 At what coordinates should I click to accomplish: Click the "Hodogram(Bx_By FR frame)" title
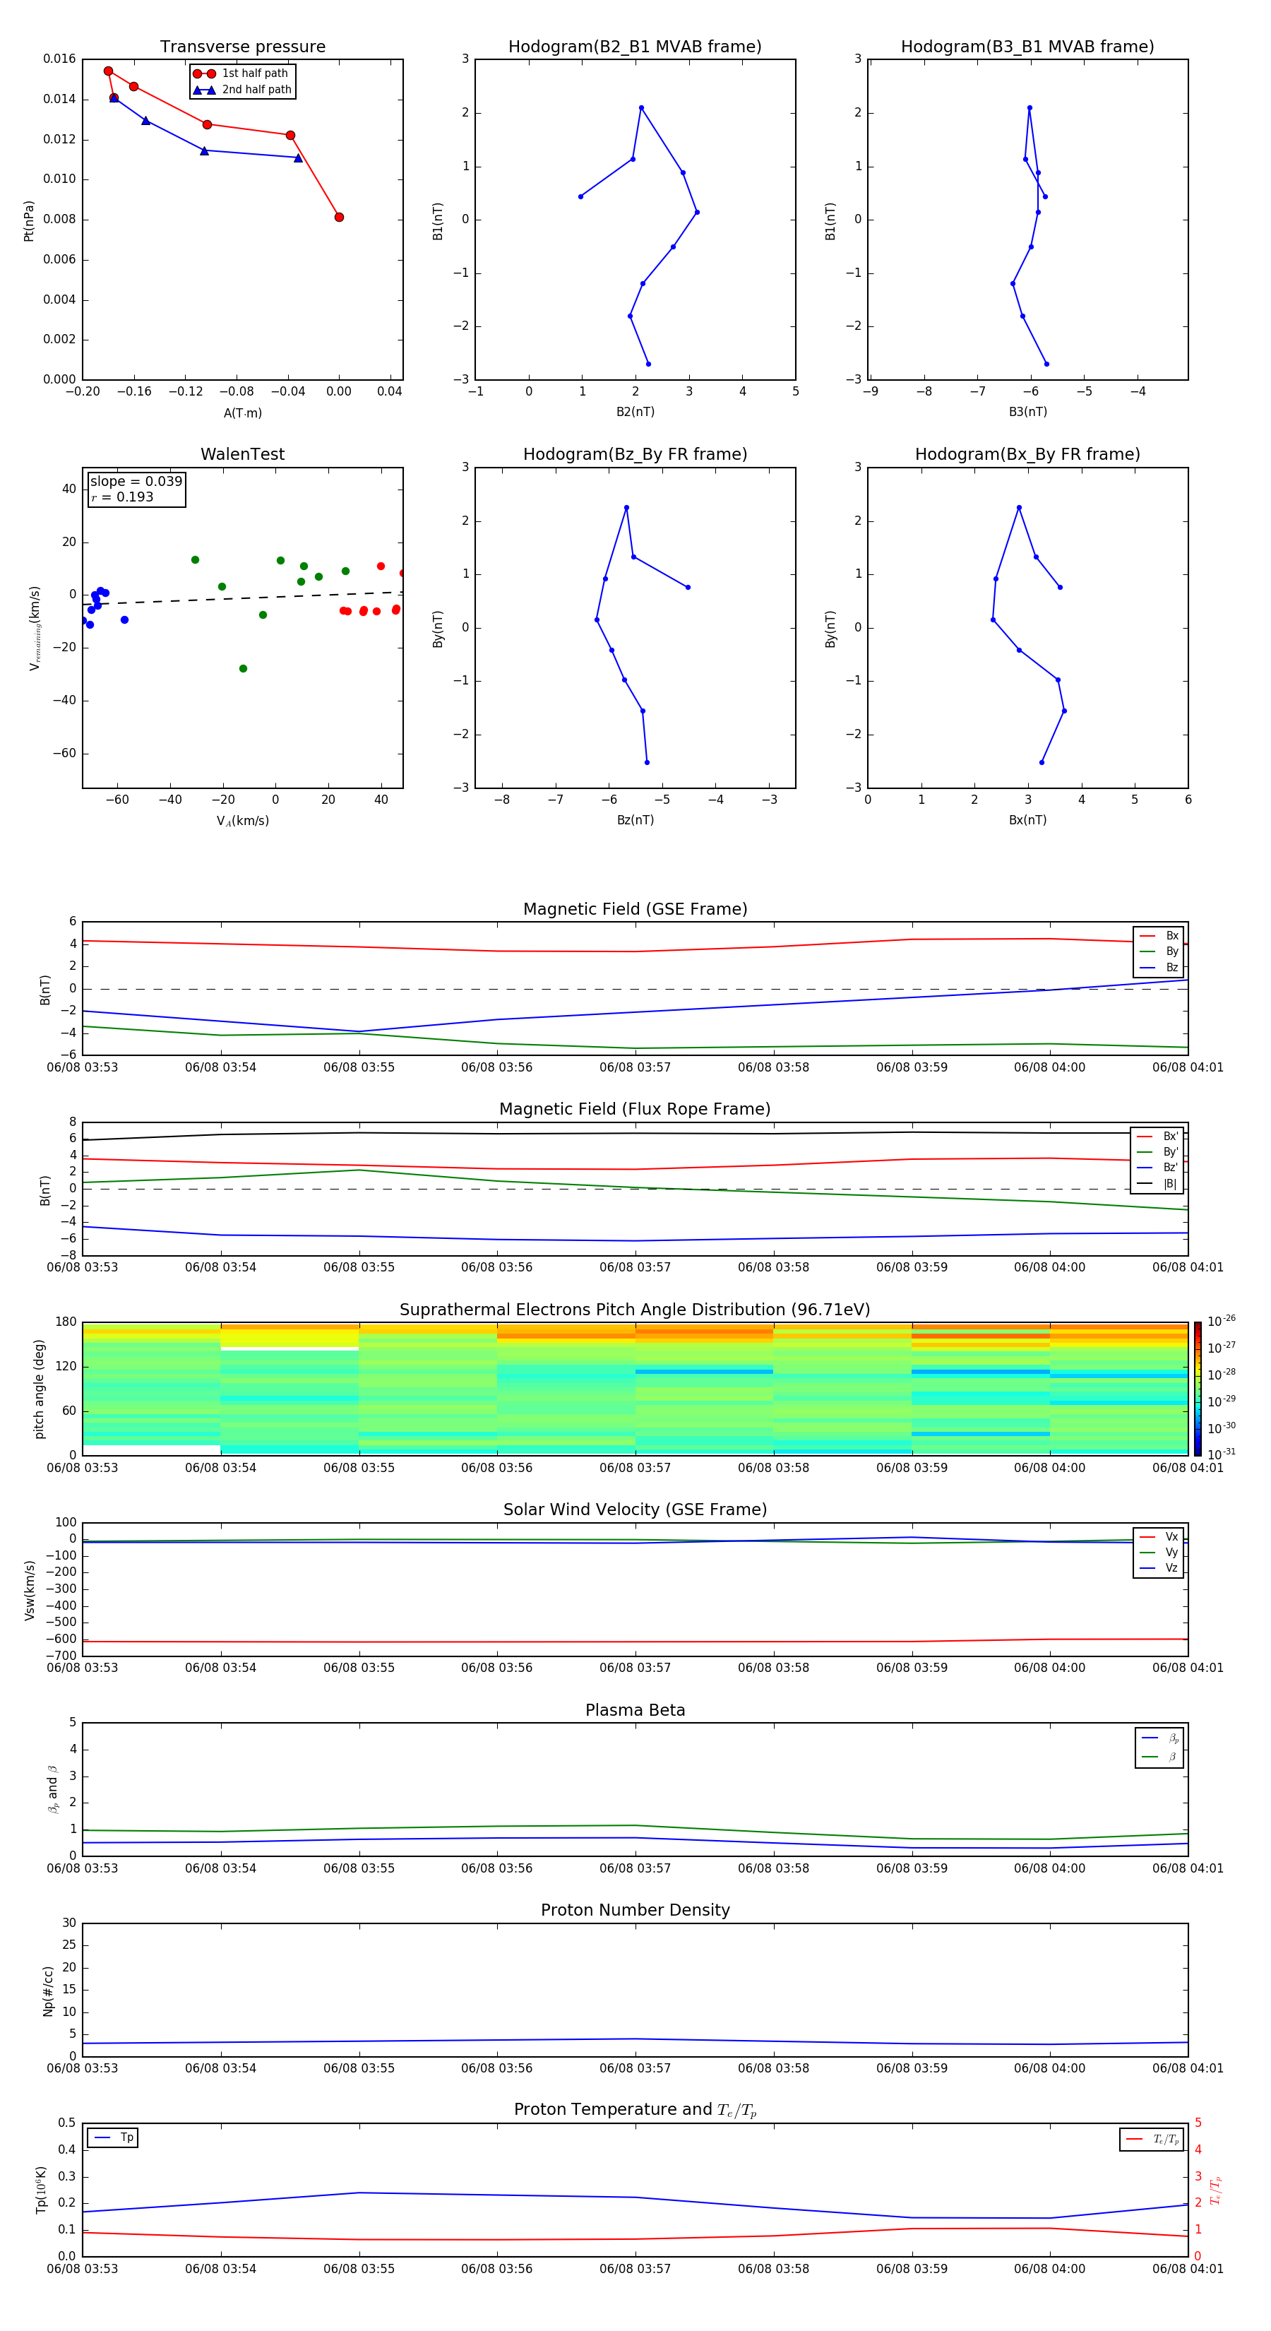[x=1027, y=454]
